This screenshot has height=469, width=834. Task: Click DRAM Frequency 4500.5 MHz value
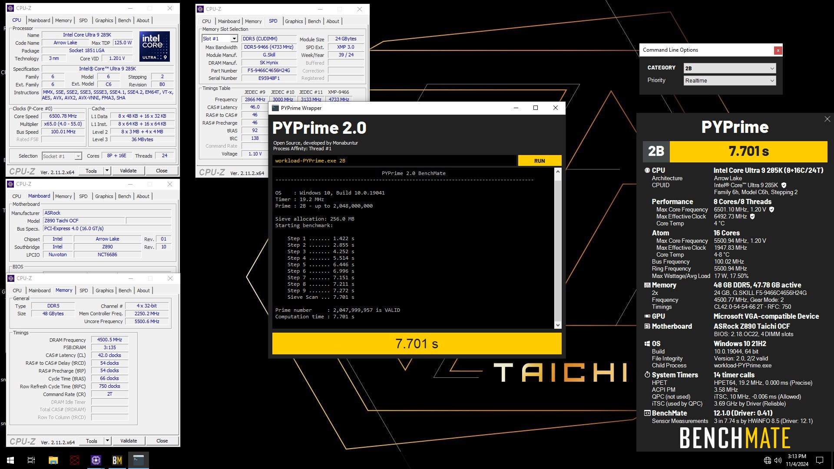coord(109,340)
